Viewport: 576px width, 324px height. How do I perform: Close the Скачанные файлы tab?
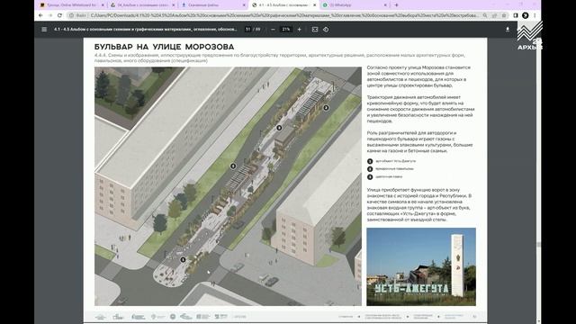click(244, 5)
